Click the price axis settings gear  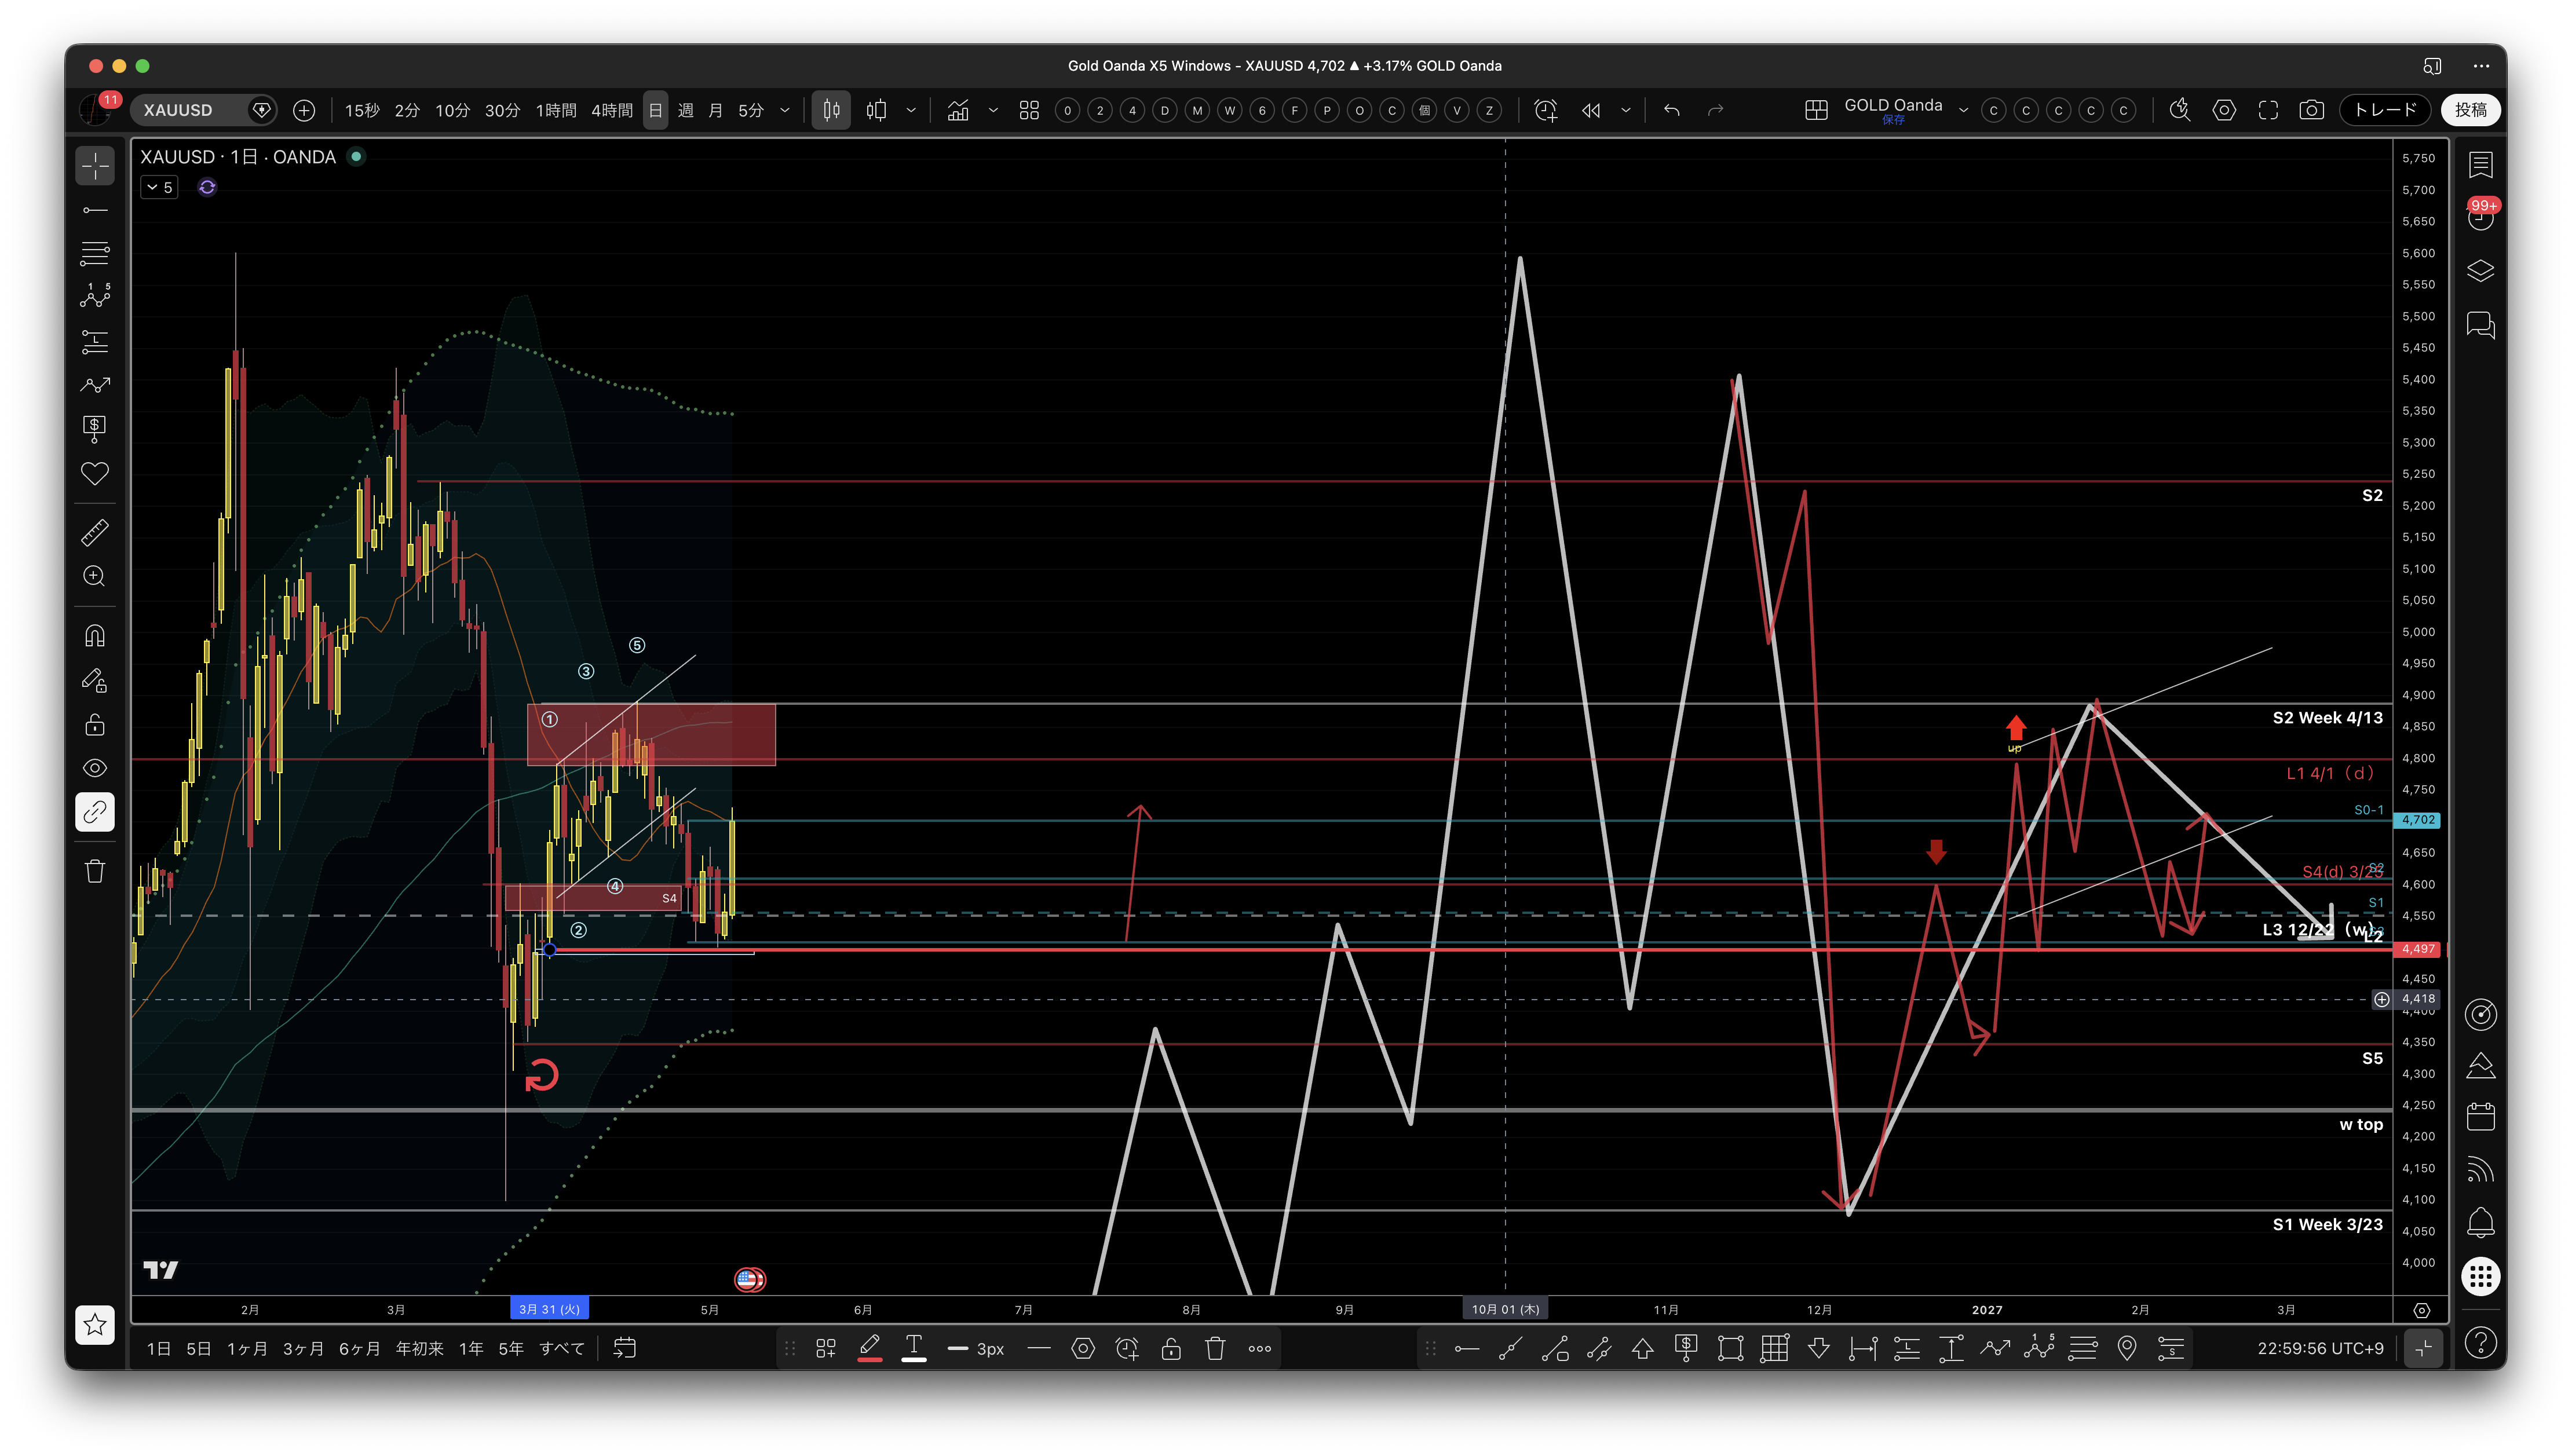(x=2421, y=1310)
